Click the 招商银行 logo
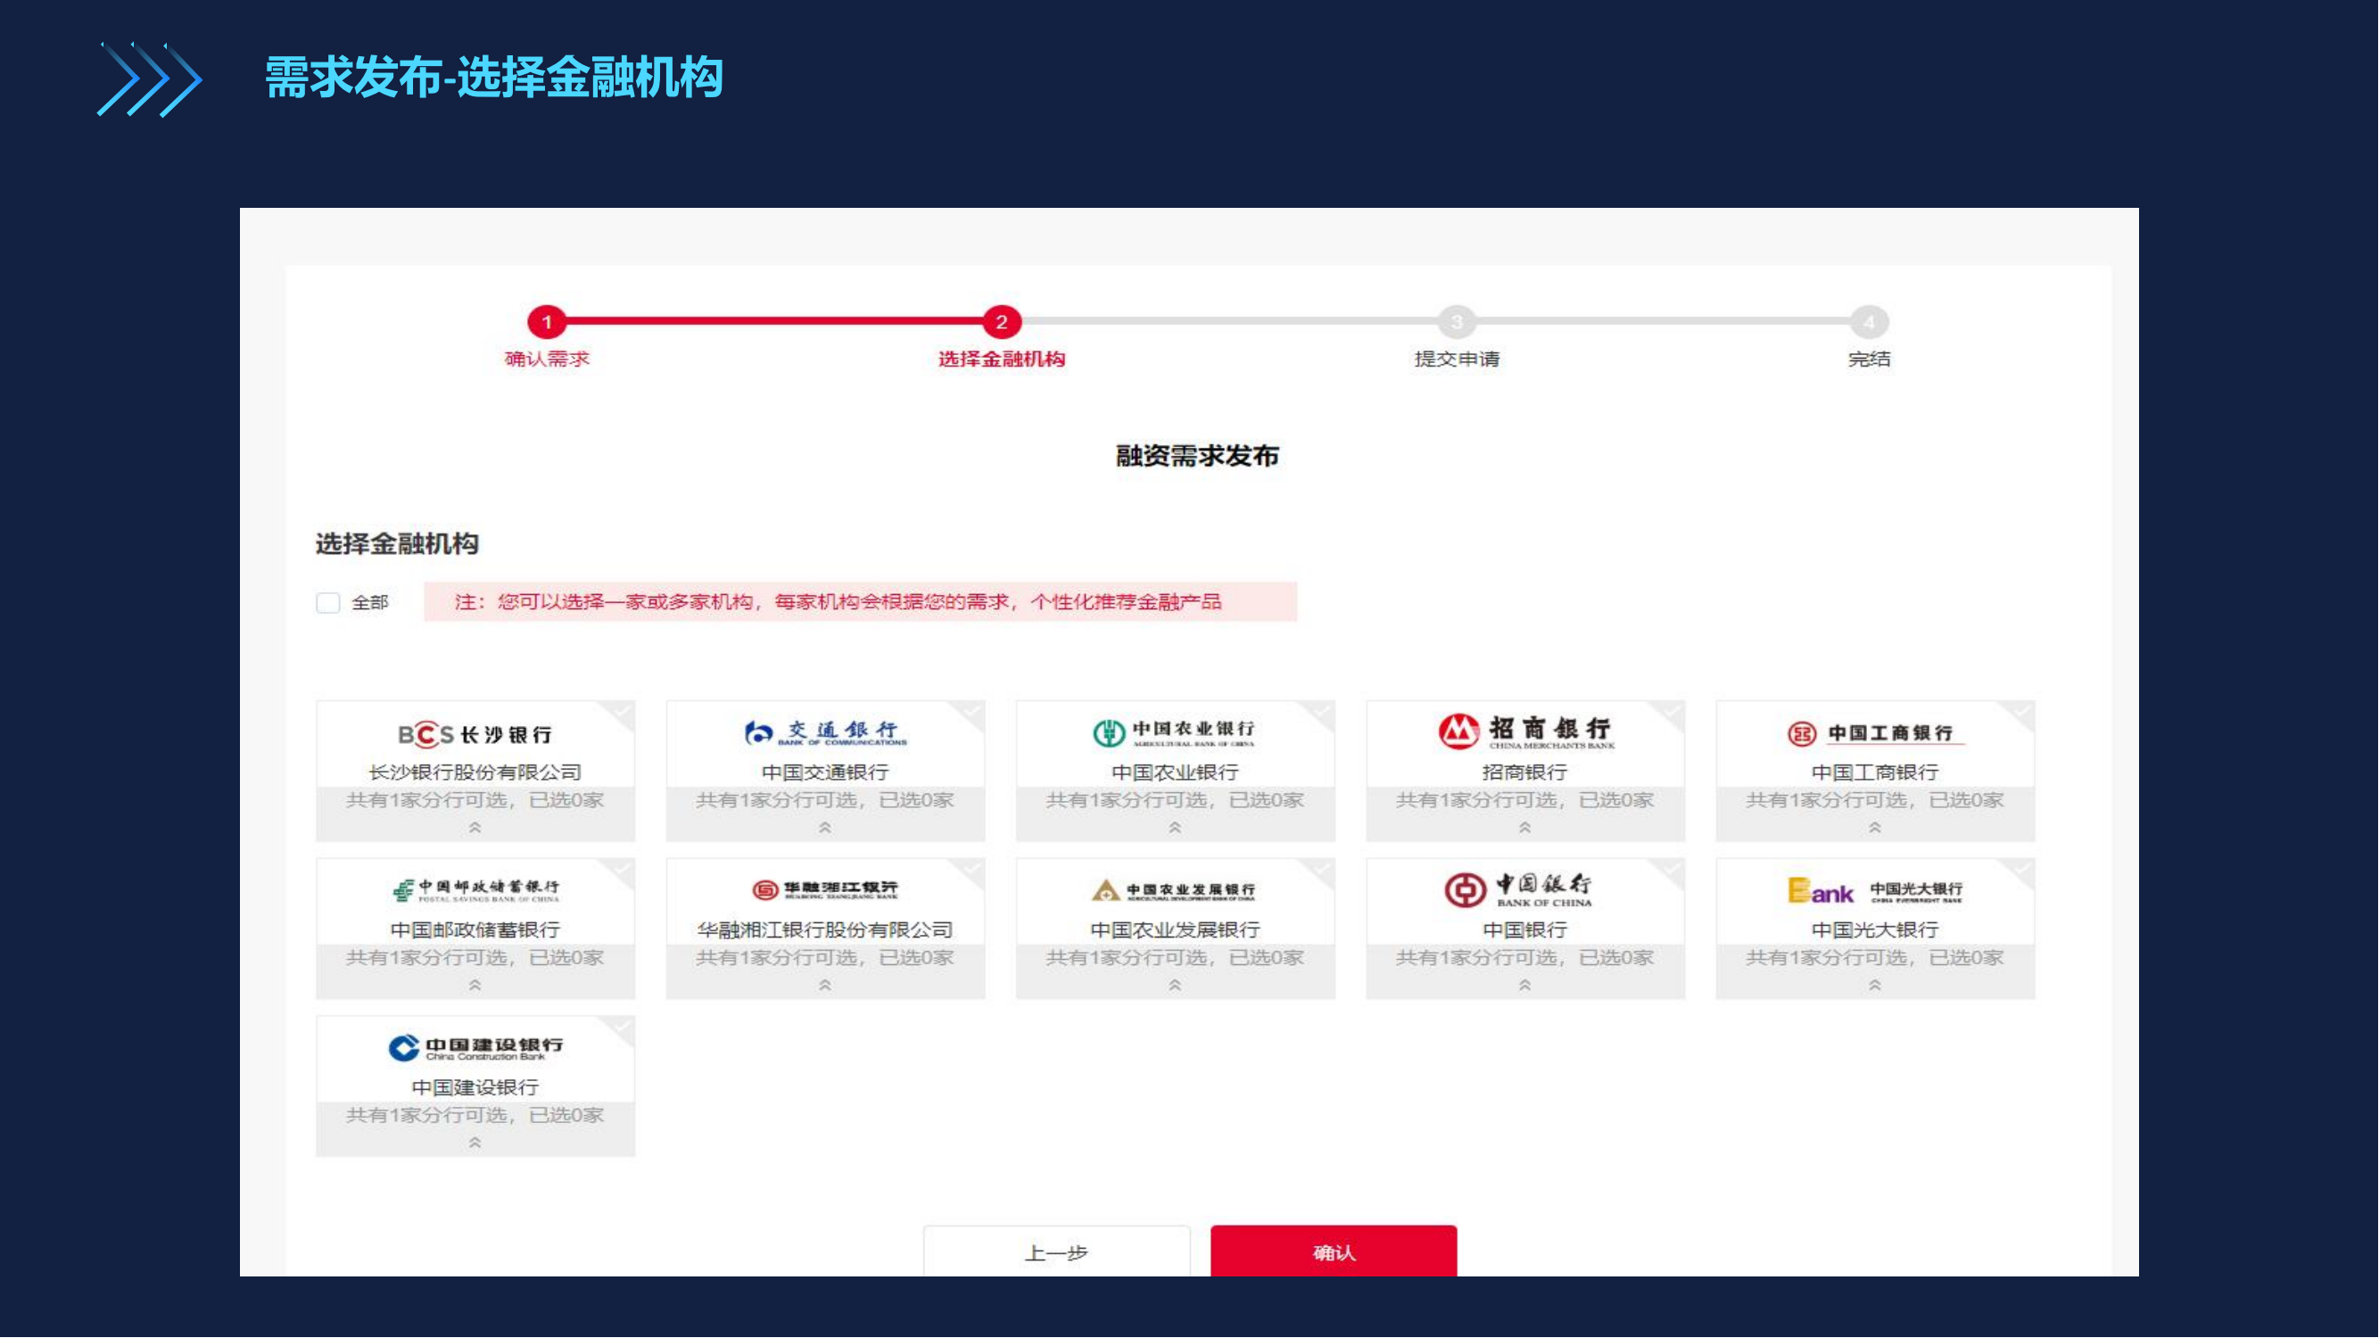The width and height of the screenshot is (2379, 1338). [1525, 731]
